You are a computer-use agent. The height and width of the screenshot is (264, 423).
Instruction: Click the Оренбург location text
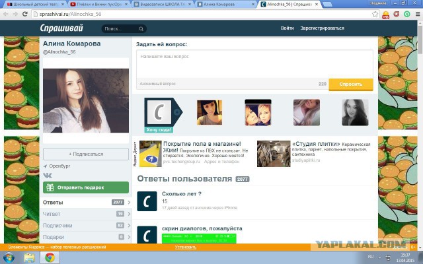[x=59, y=166]
